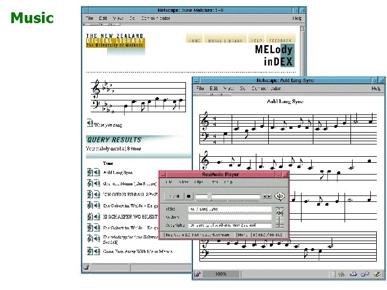Open Communicator menu in Tune Matches window

[155, 18]
